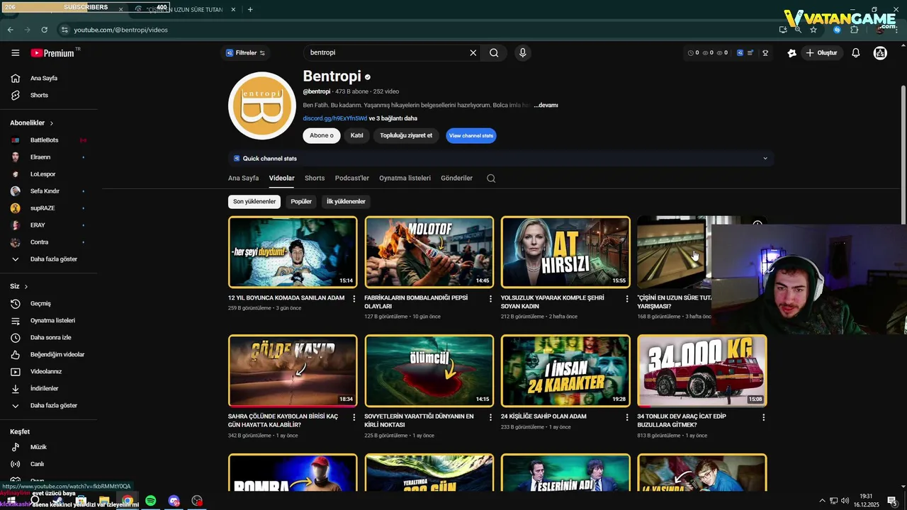Switch to channel Shorts tab
The height and width of the screenshot is (510, 907).
point(315,178)
